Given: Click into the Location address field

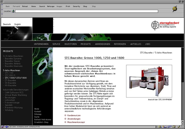Looking at the screenshot, I should [x=87, y=11].
